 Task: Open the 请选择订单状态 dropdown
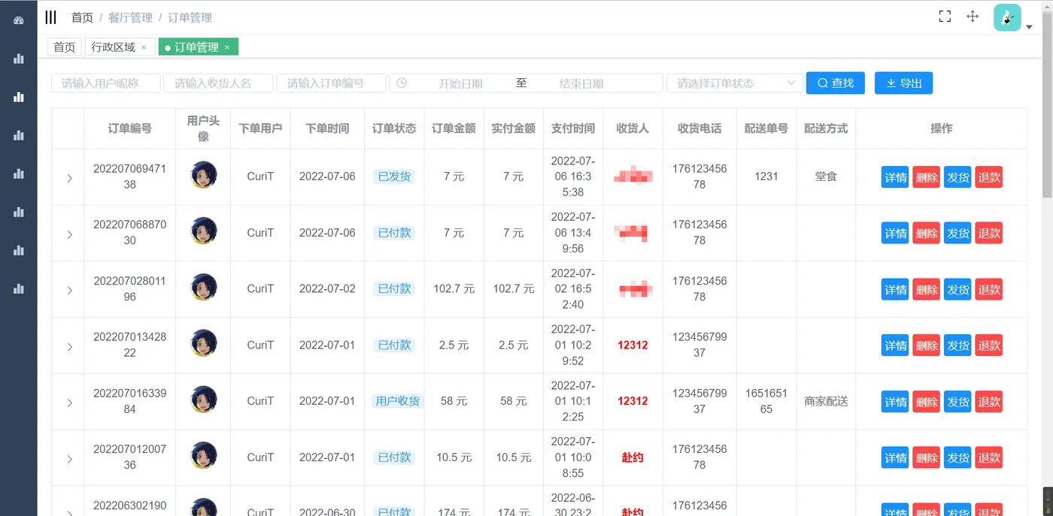click(734, 83)
